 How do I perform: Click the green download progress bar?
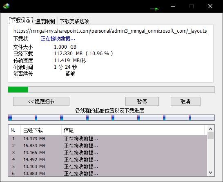(x=111, y=90)
